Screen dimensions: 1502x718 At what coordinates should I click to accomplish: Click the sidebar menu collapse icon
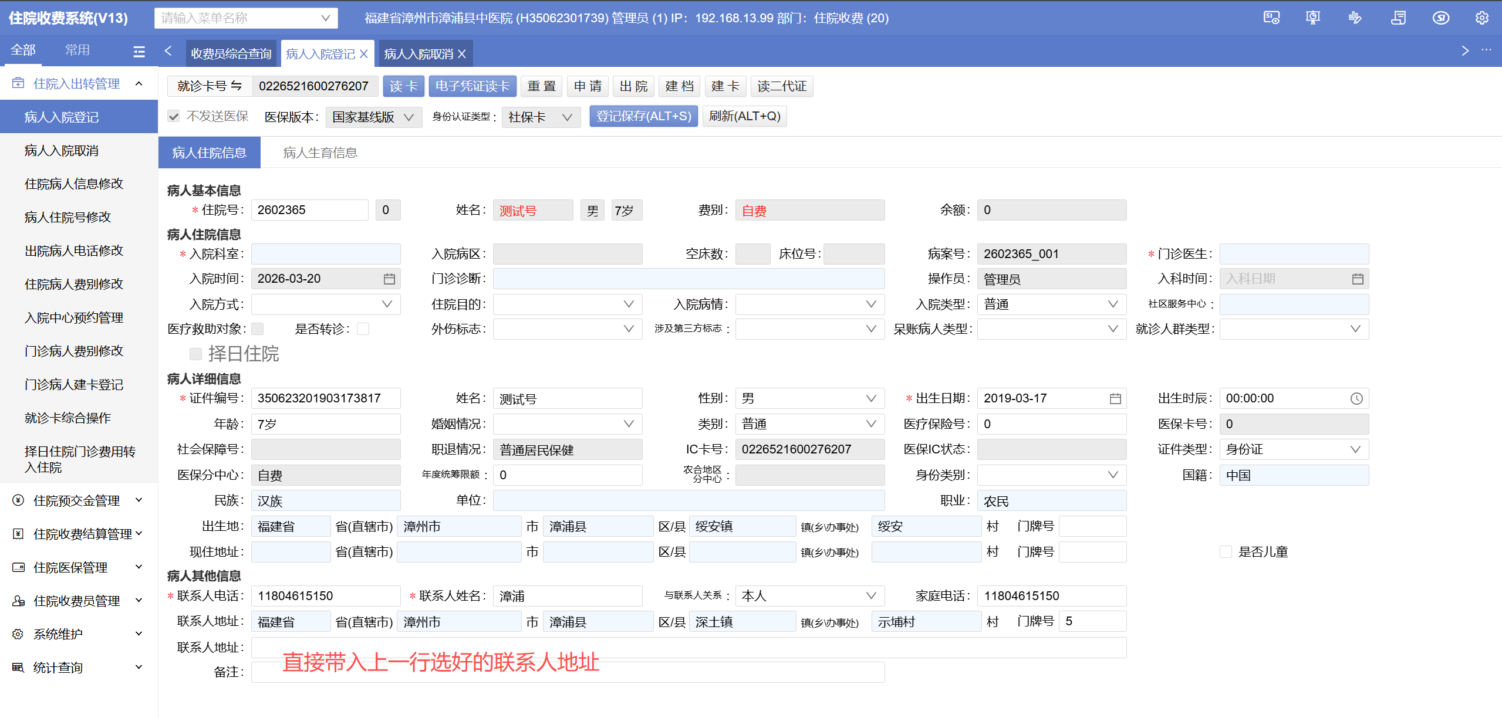coord(139,52)
